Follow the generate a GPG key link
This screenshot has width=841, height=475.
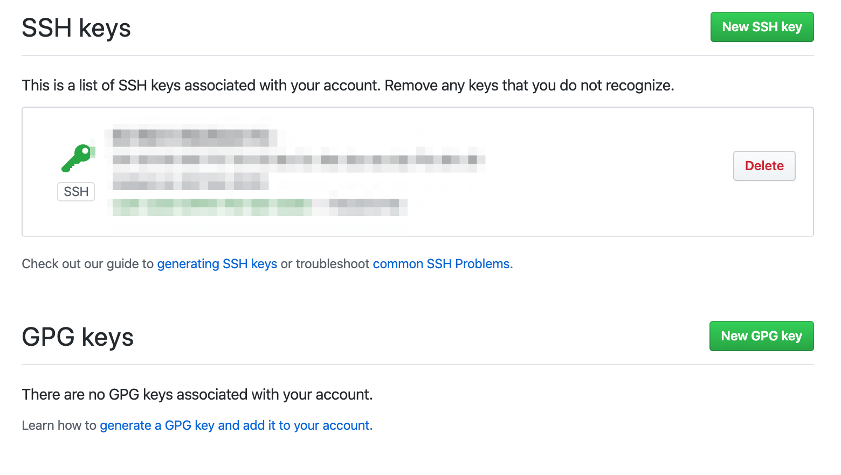coord(235,425)
